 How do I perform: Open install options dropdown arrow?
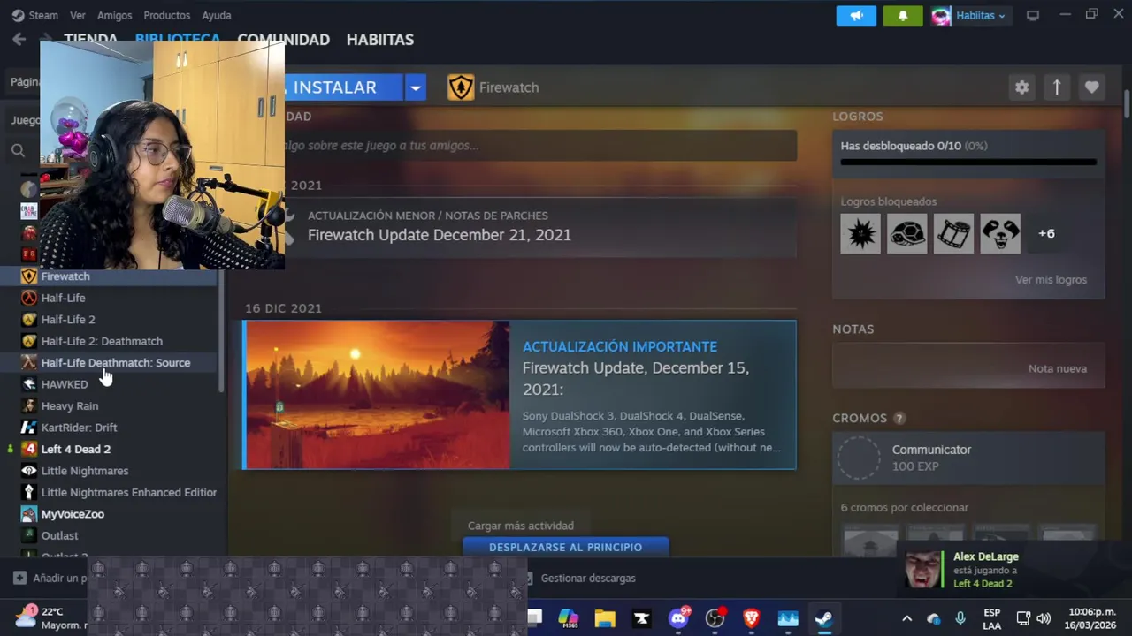pyautogui.click(x=416, y=87)
